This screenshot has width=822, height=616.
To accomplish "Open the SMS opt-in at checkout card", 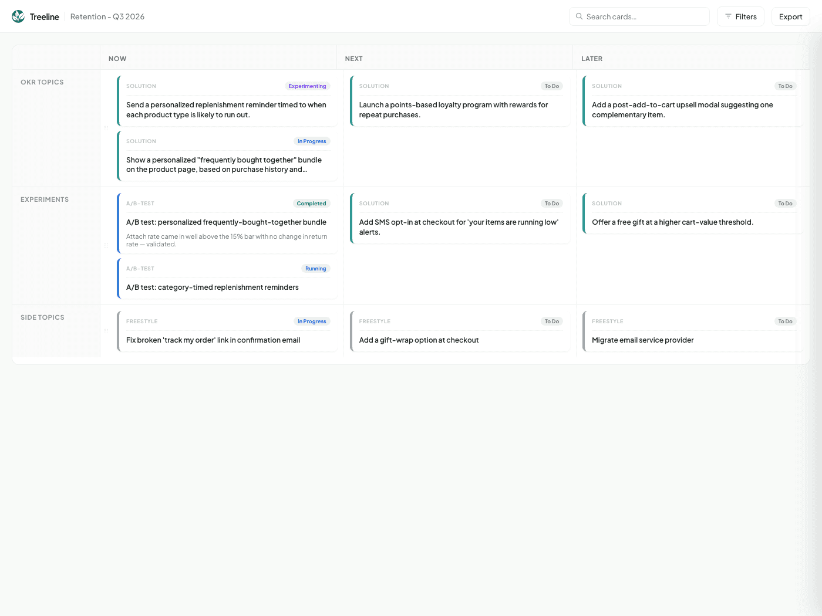I will 460,218.
